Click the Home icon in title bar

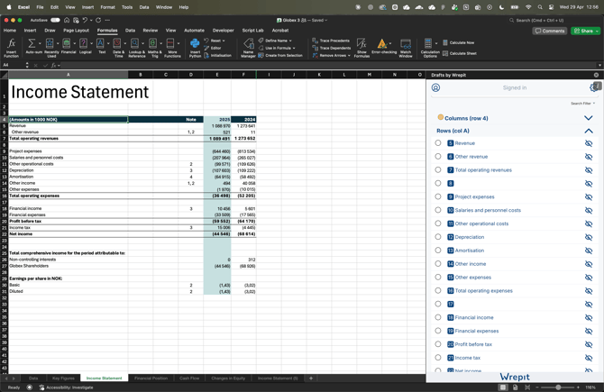click(67, 20)
